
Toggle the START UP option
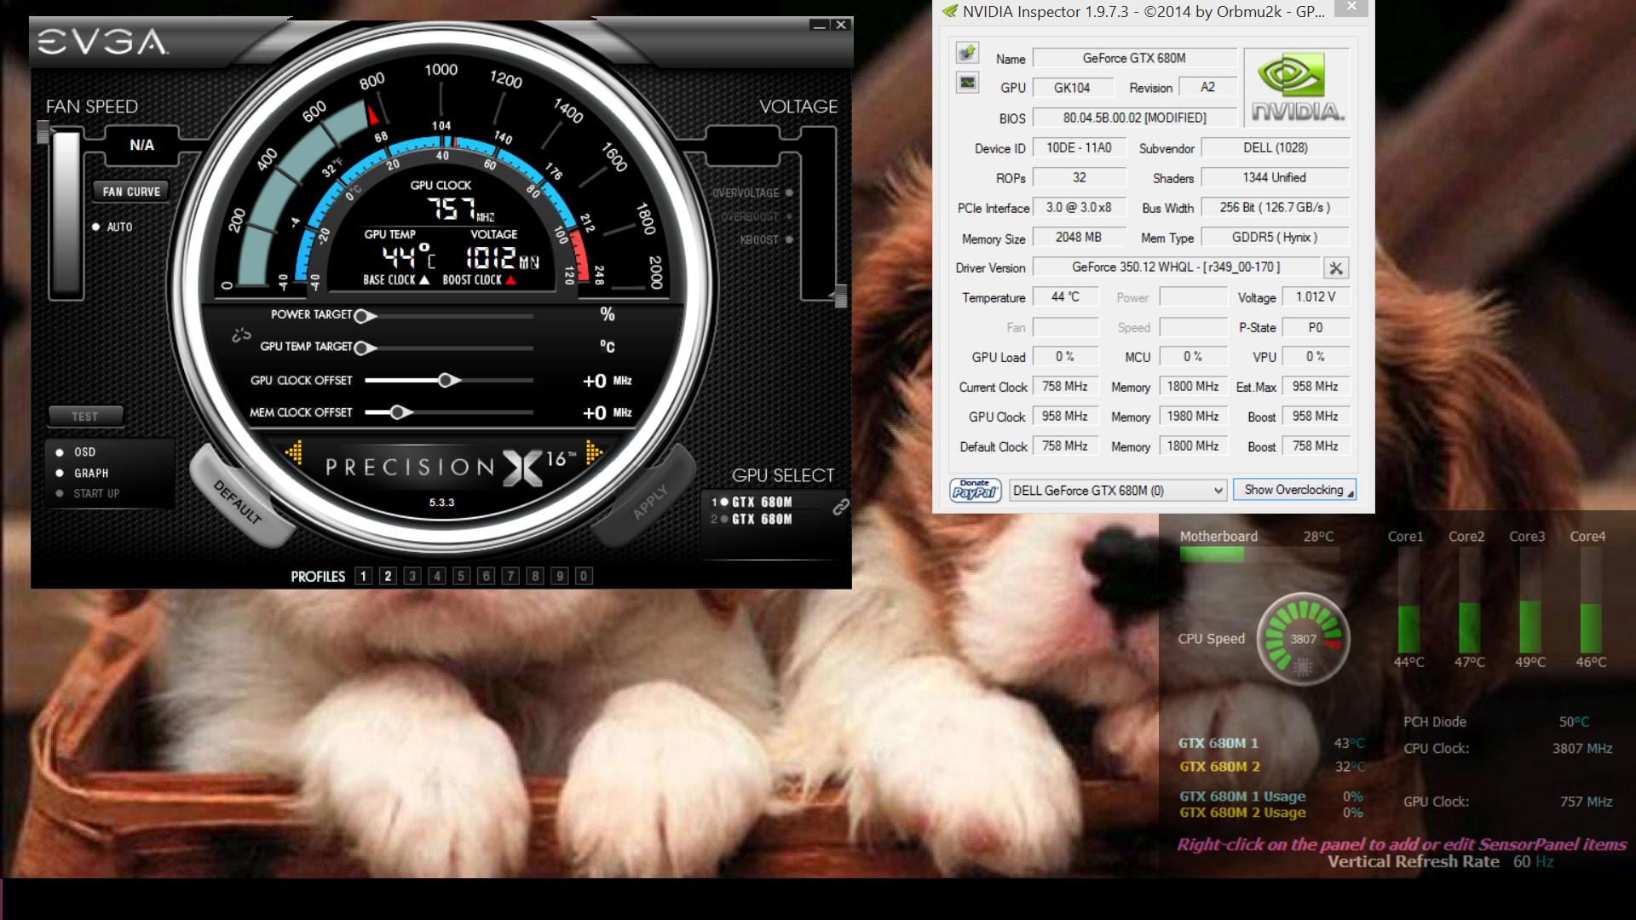coord(87,494)
